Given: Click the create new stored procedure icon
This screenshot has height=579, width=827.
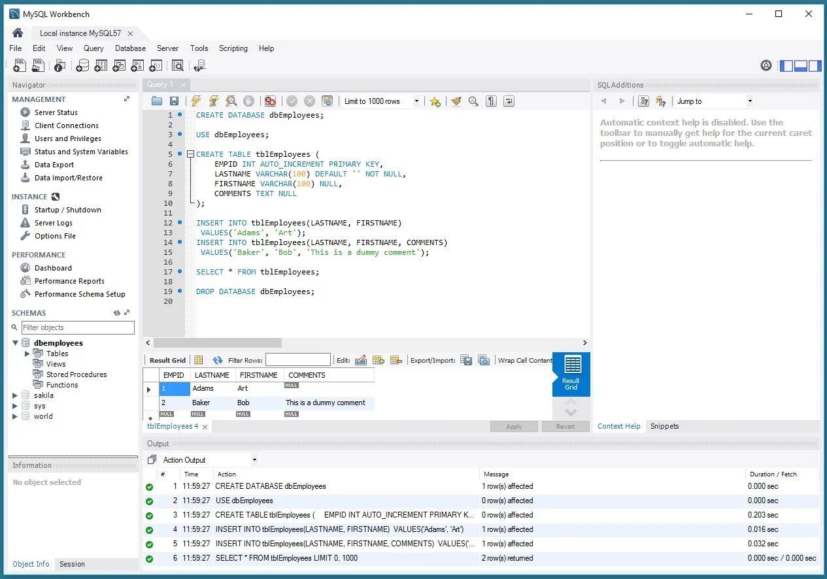Looking at the screenshot, I should 137,65.
